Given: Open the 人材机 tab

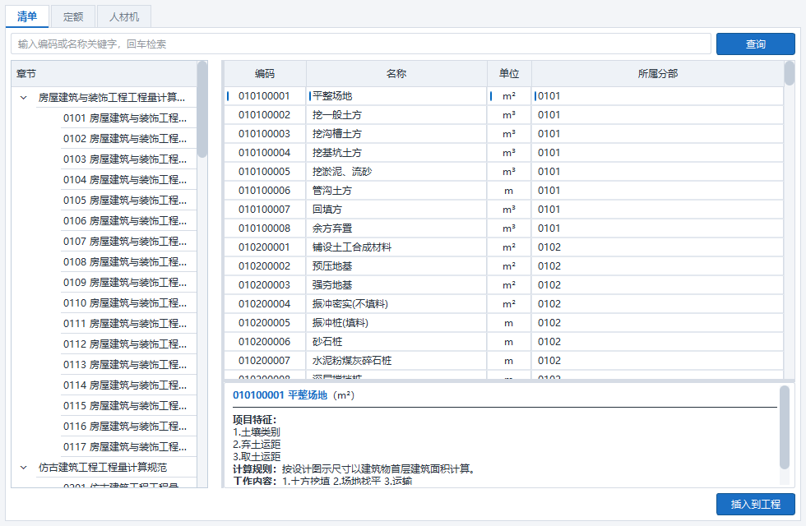Looking at the screenshot, I should tap(124, 17).
